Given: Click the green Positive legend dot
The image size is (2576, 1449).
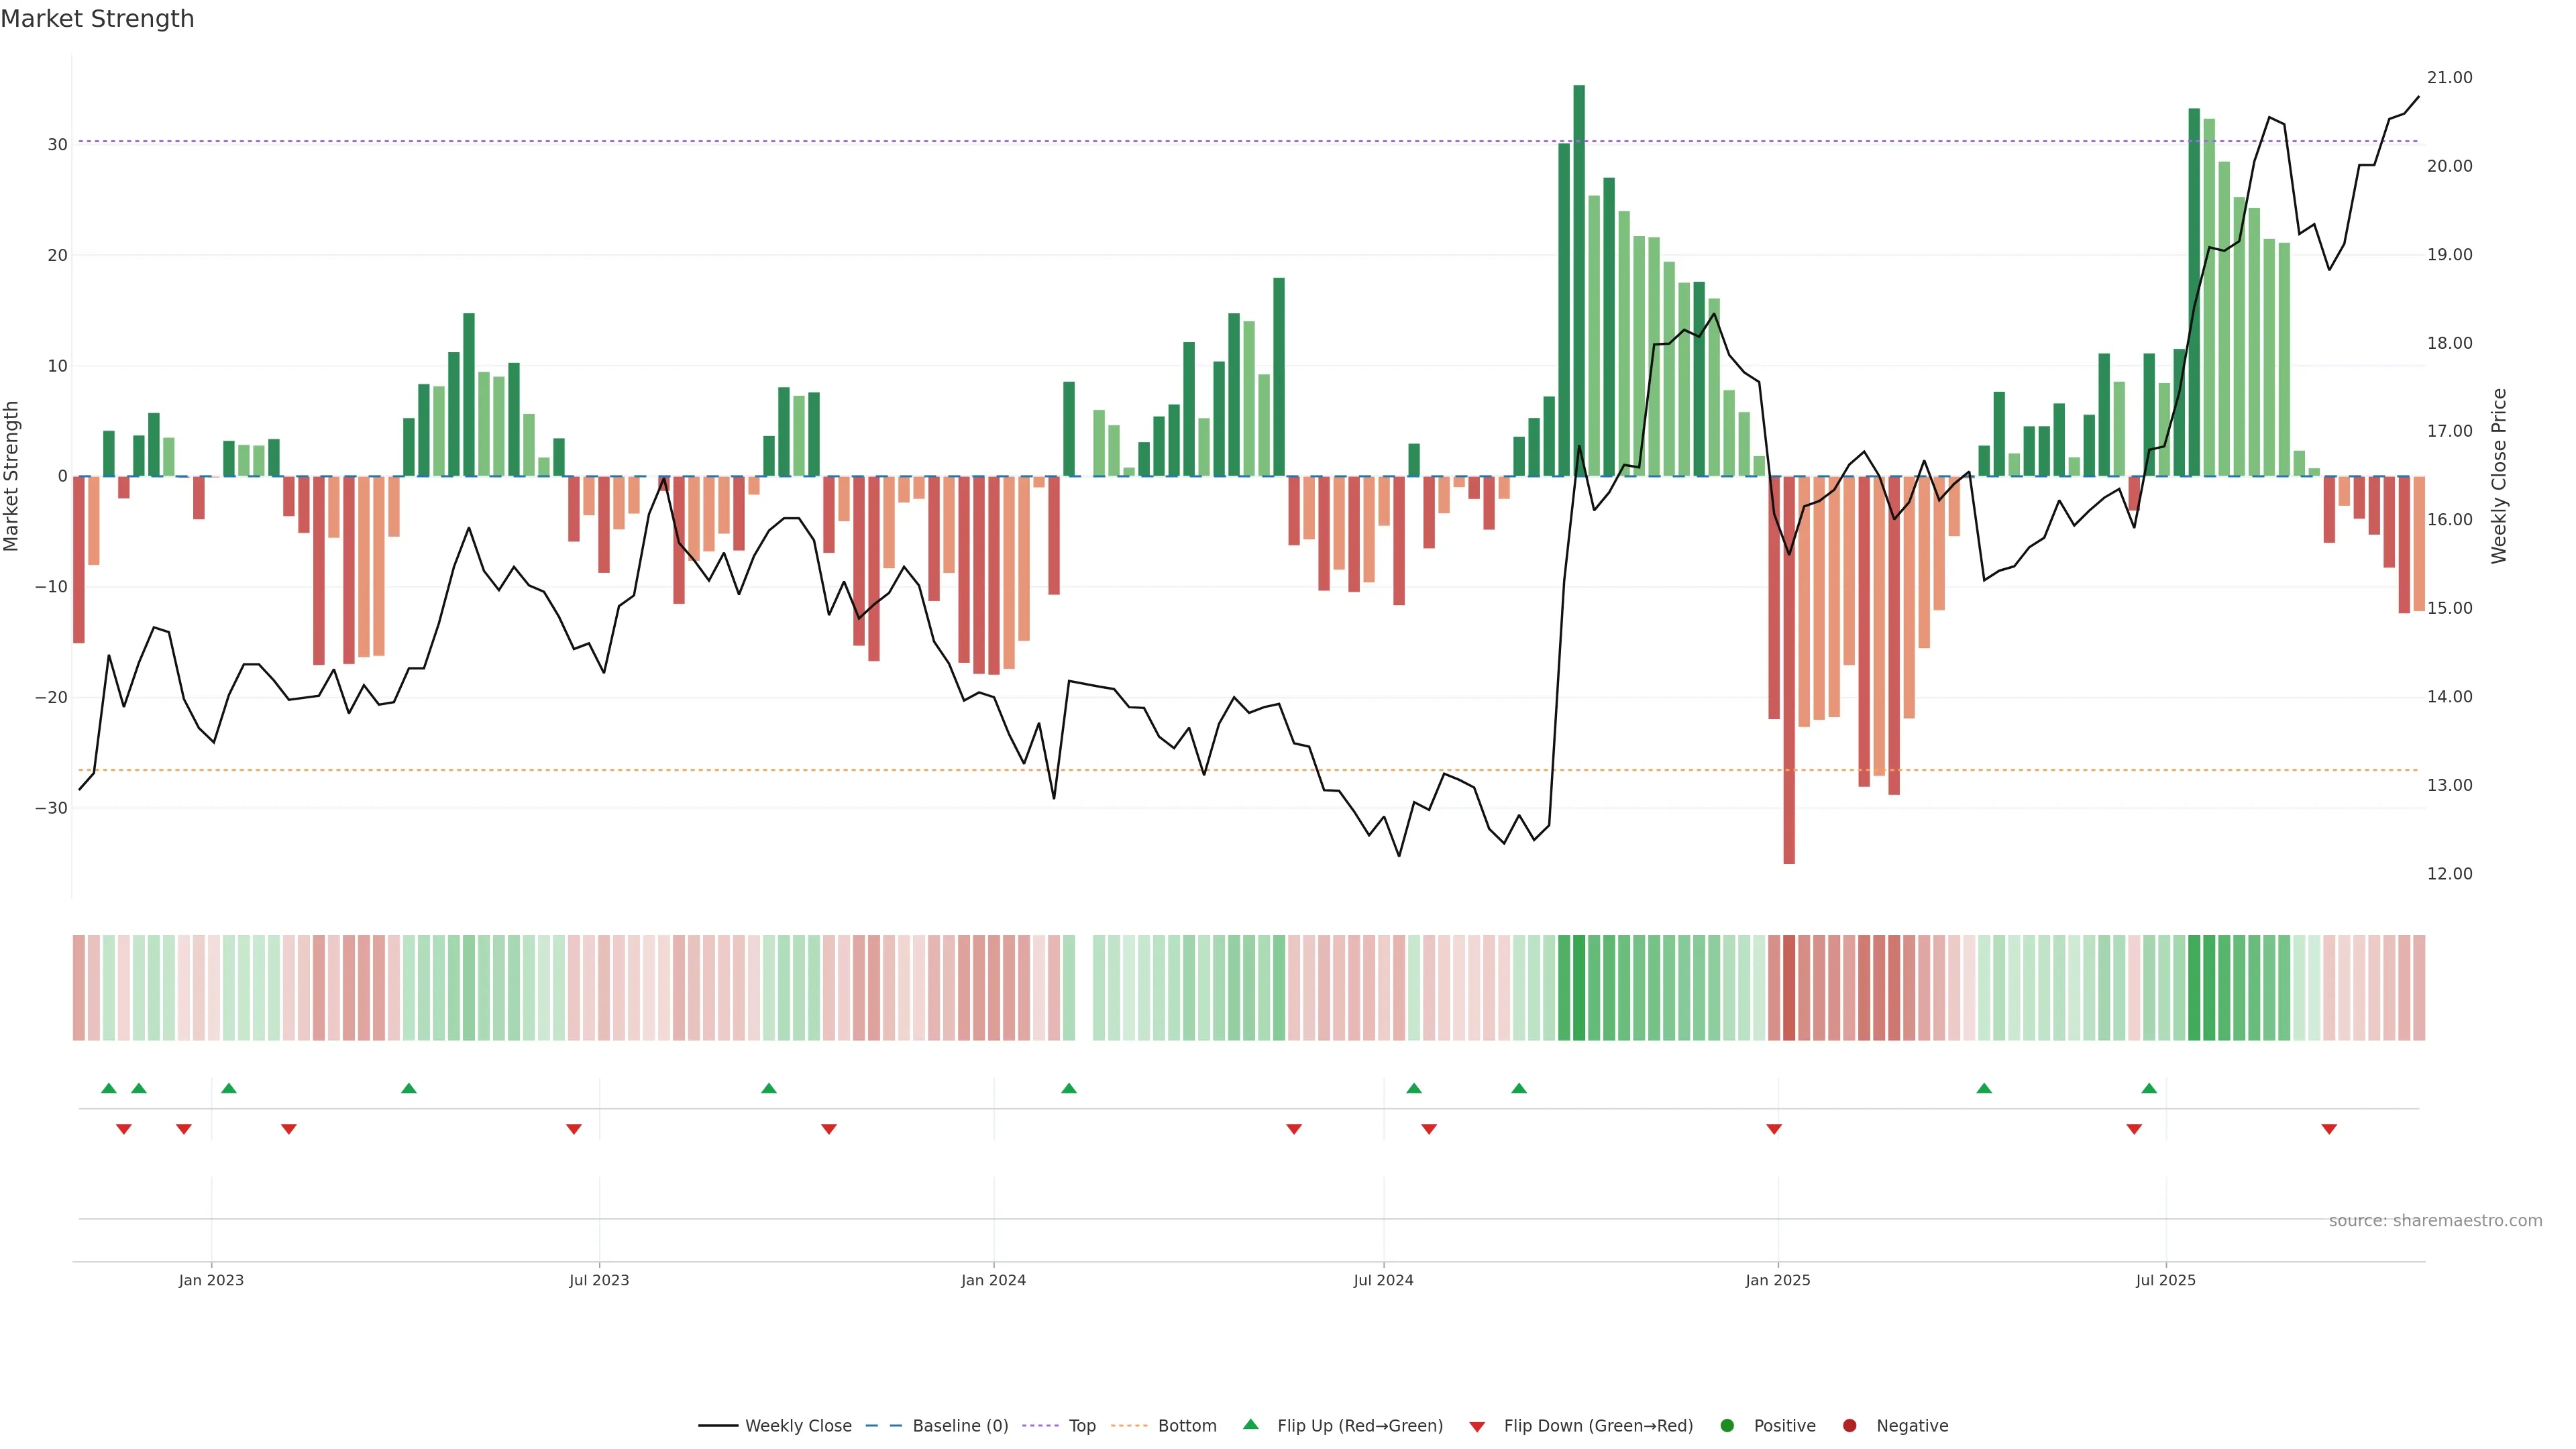Looking at the screenshot, I should [1727, 1426].
